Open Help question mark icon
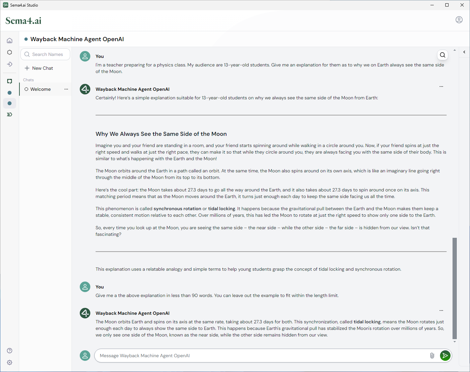470x372 pixels. [x=10, y=351]
